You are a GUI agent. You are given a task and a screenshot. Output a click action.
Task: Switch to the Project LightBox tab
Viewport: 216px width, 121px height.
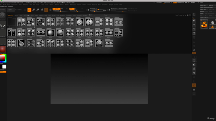(x=21, y=15)
